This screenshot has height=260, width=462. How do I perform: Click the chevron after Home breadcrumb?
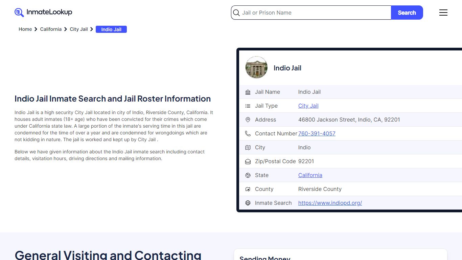click(x=36, y=29)
